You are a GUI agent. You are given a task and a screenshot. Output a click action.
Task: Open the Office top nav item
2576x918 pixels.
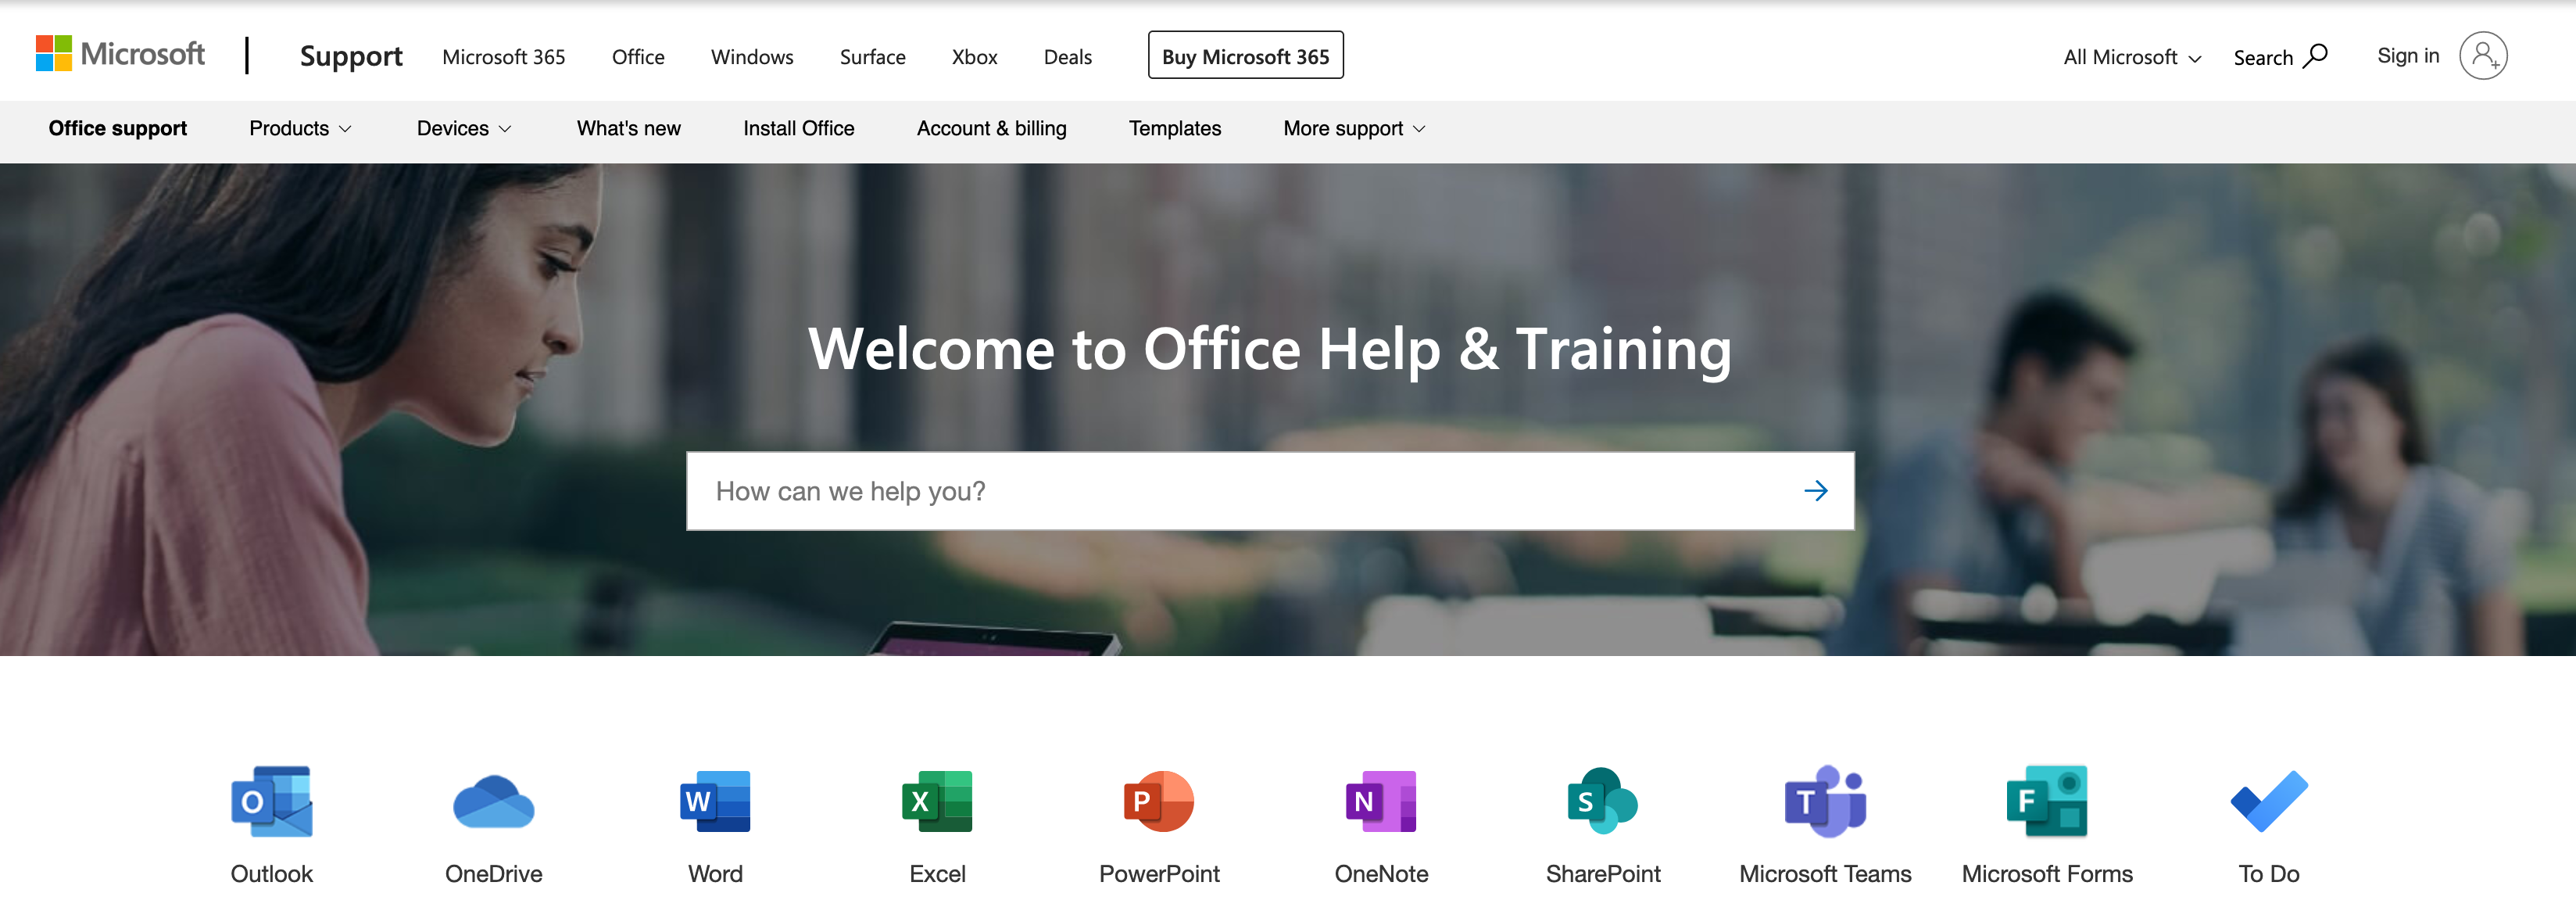(638, 57)
